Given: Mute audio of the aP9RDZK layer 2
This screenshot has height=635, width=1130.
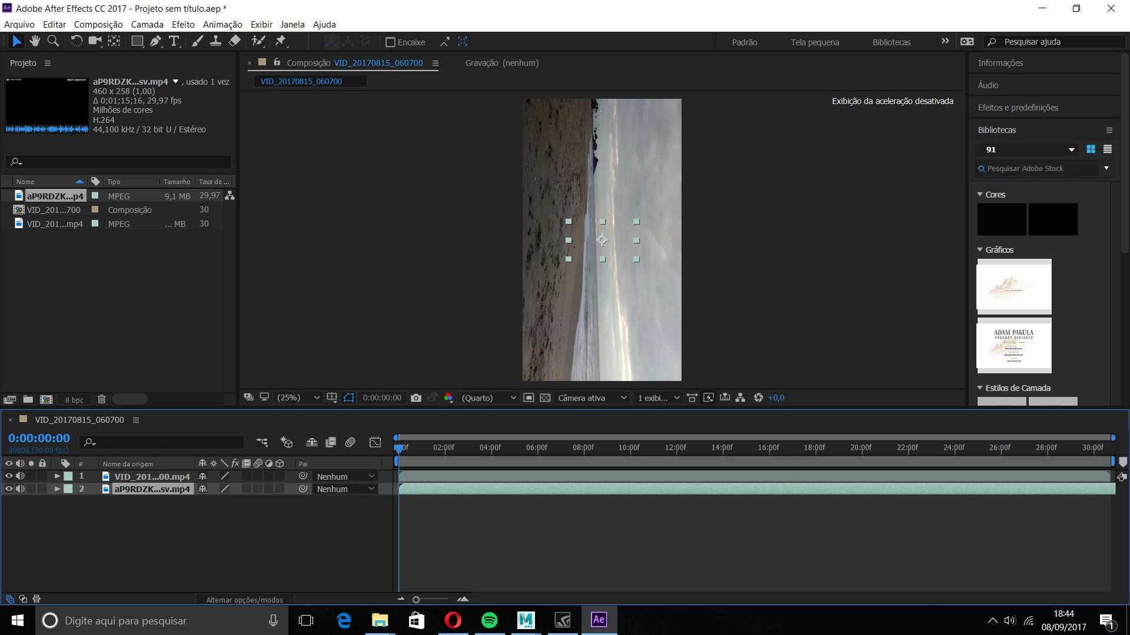Looking at the screenshot, I should (21, 489).
